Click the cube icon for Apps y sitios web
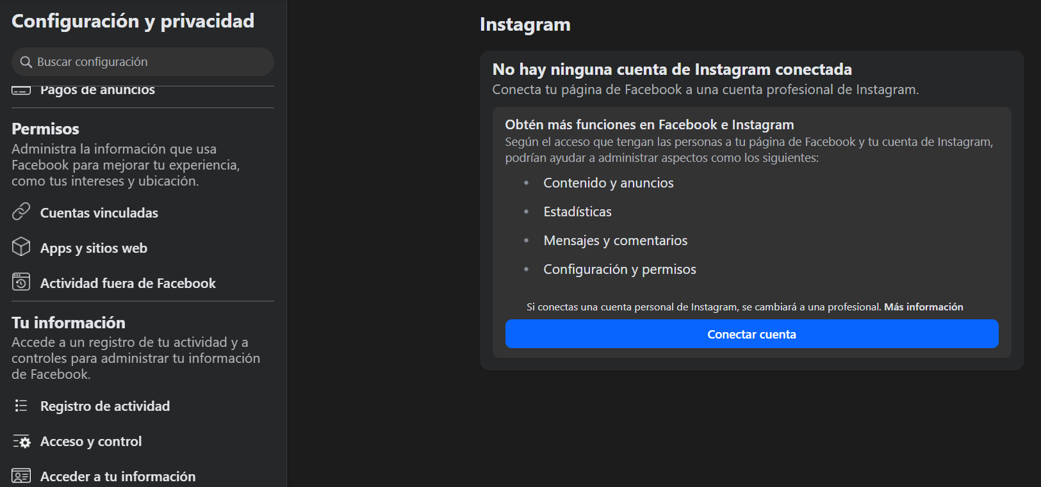Viewport: 1041px width, 487px height. 21,247
